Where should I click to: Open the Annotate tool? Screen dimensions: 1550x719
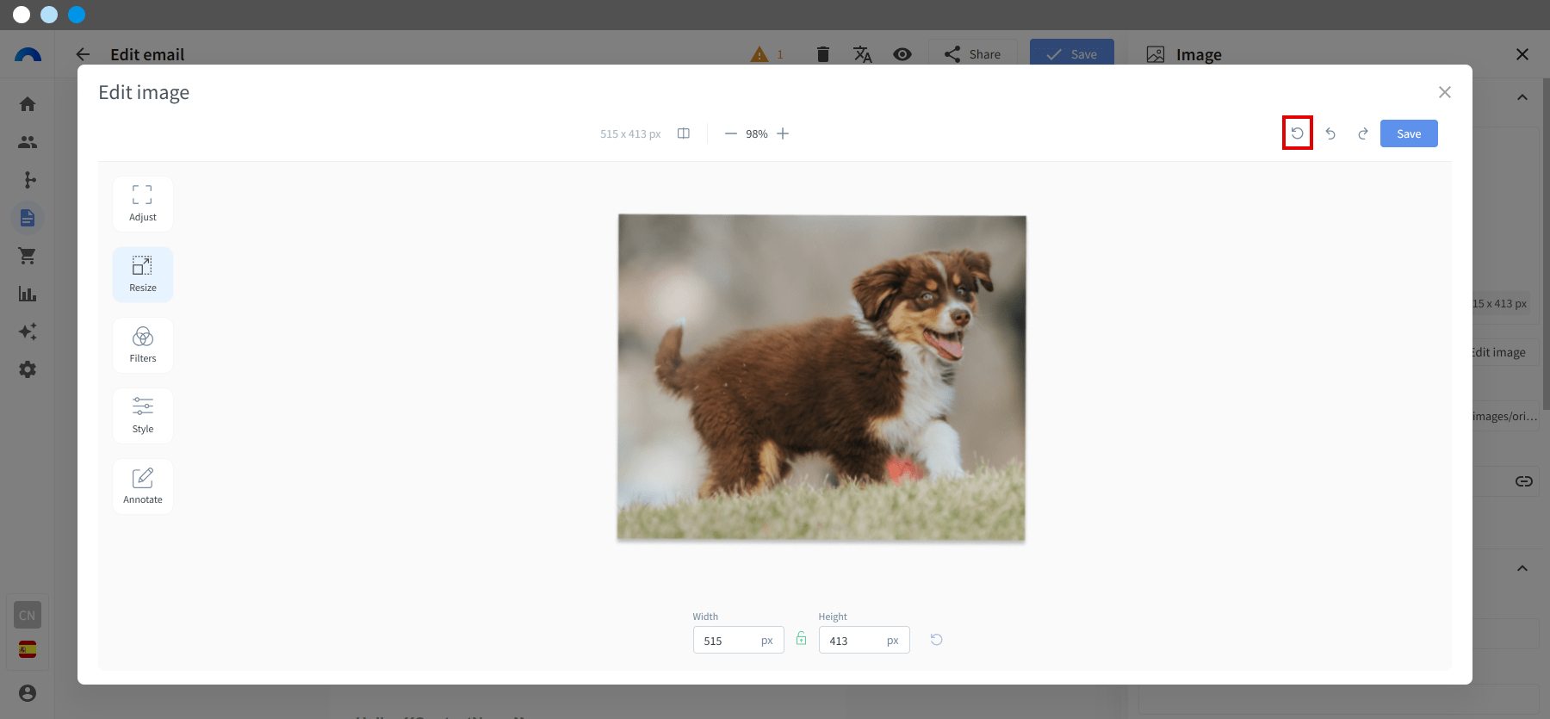(x=143, y=487)
